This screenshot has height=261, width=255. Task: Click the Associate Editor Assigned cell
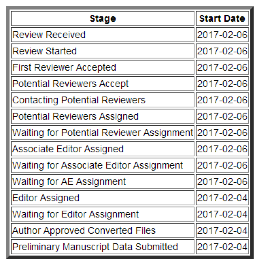[x=68, y=149]
